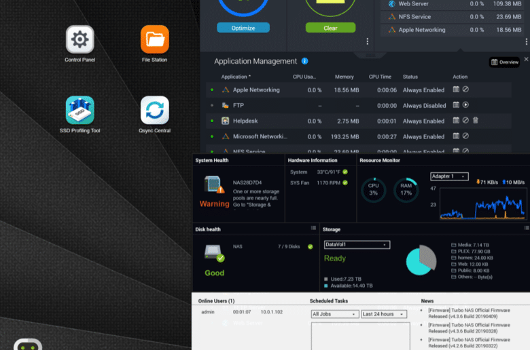
Task: Click firmware news for Build 20190328
Action: 469,328
